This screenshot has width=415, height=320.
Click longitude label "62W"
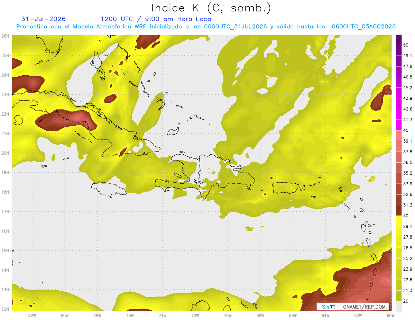pos(358,316)
